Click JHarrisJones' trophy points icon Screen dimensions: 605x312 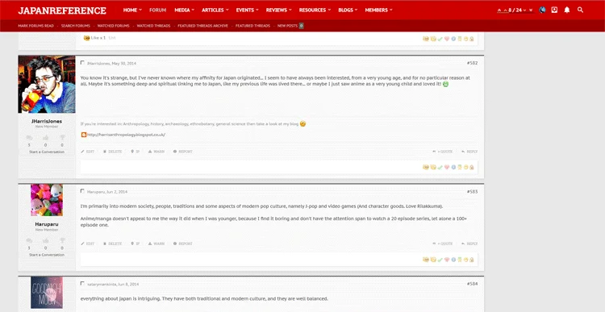(x=62, y=138)
